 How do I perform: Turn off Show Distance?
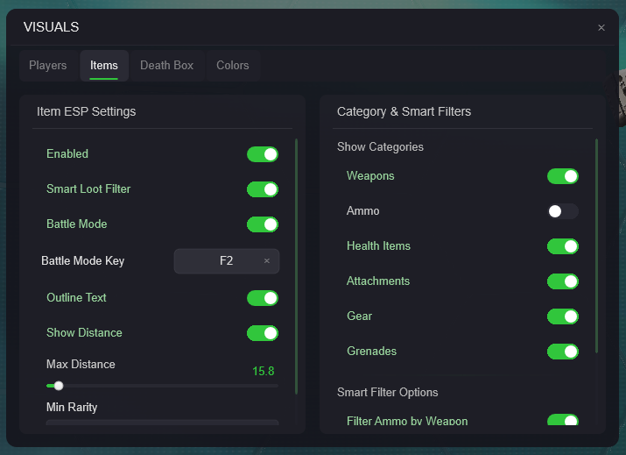(262, 333)
